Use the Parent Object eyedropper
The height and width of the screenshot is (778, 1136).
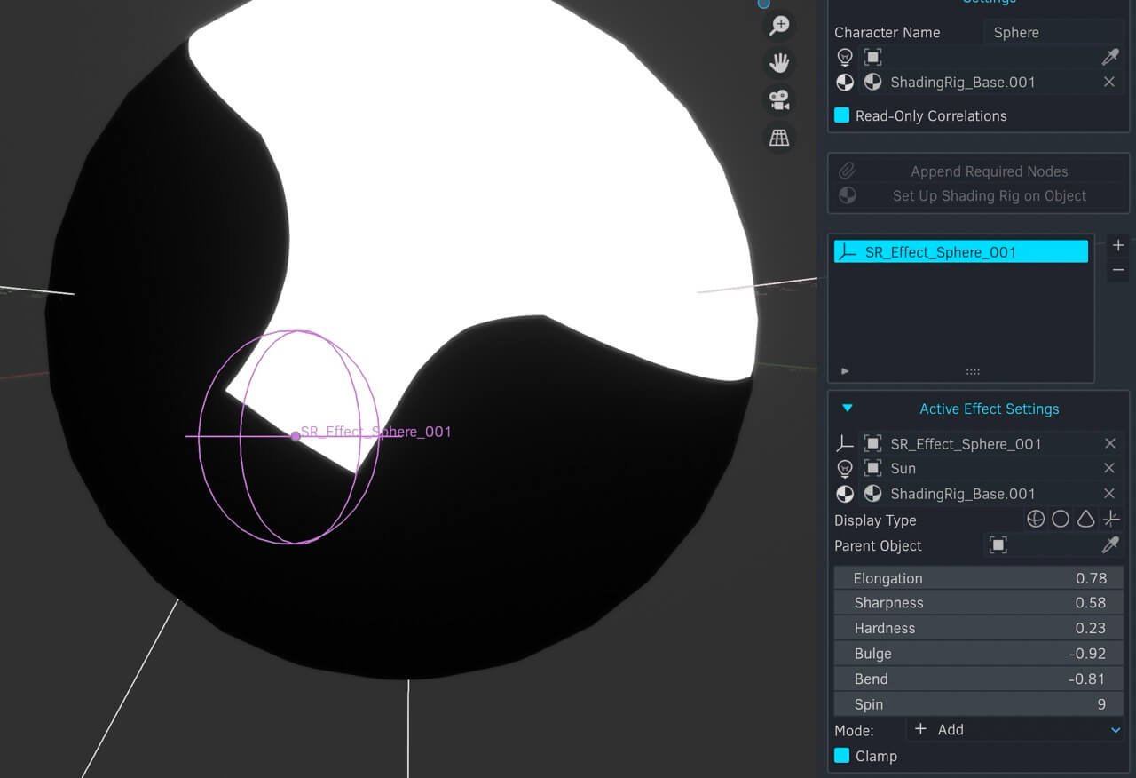click(x=1109, y=545)
